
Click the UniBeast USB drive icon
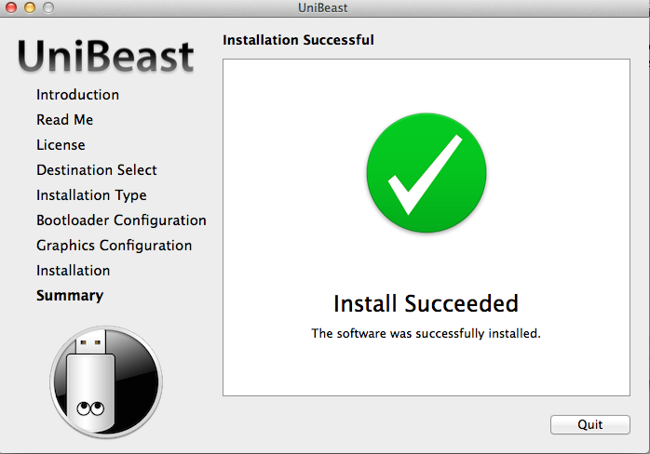tap(106, 381)
